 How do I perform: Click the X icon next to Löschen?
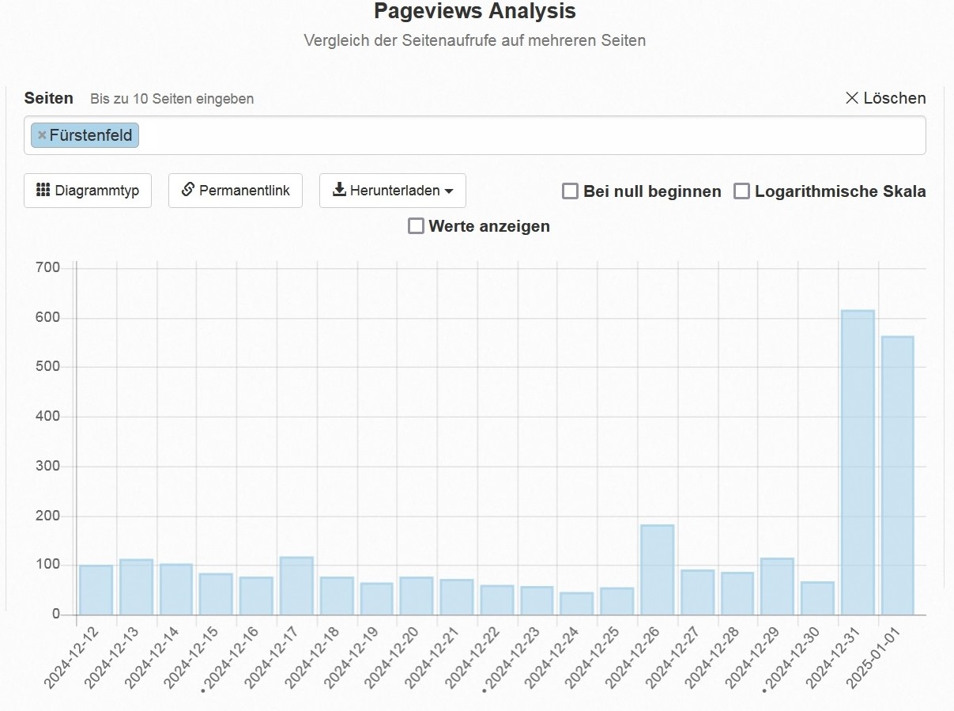(x=852, y=98)
